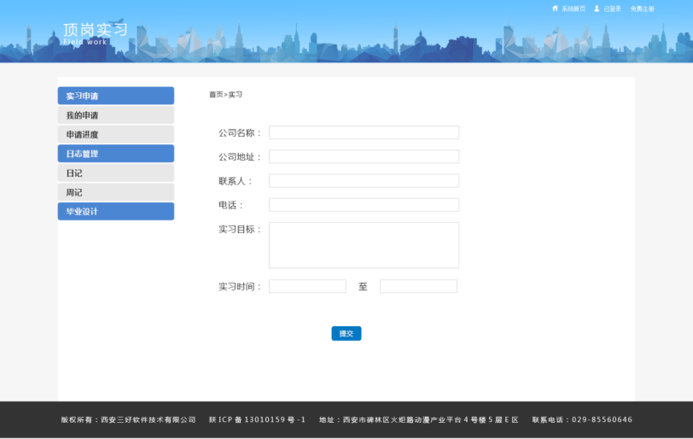Focus the 公司地址 input field

coord(364,156)
